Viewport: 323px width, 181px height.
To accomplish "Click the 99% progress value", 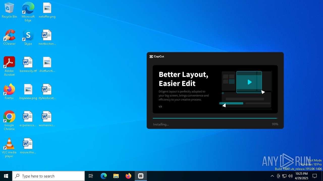I will click(275, 124).
